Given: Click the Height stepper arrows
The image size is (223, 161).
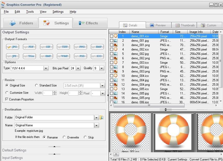Looking at the screenshot, I should tap(81, 93).
